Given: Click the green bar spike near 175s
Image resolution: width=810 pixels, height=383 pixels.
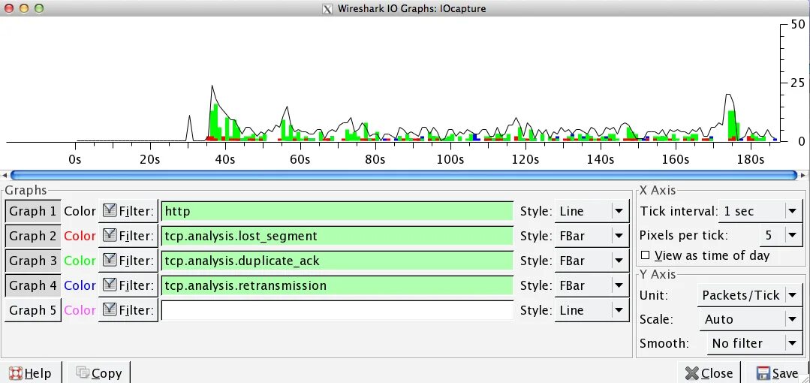Looking at the screenshot, I should click(x=731, y=125).
